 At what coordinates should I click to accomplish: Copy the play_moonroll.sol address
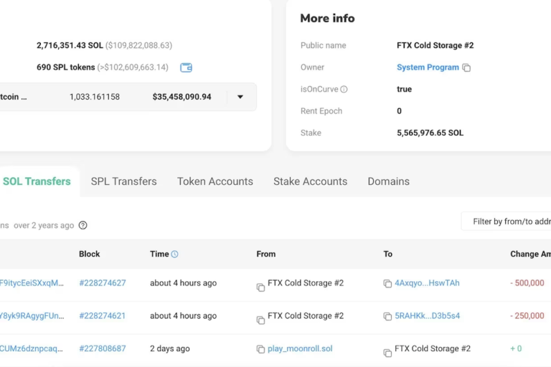(260, 349)
